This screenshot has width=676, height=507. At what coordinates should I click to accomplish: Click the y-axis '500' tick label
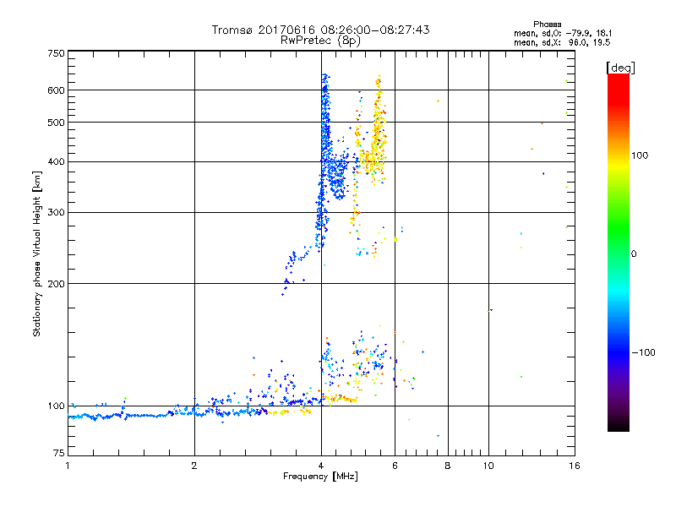coord(56,123)
